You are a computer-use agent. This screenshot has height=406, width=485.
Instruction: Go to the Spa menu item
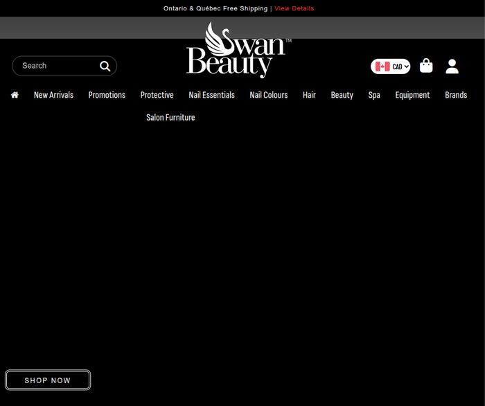[x=374, y=95]
